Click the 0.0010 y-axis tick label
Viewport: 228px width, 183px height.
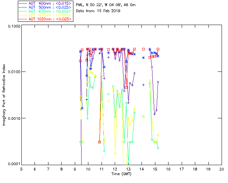14,118
